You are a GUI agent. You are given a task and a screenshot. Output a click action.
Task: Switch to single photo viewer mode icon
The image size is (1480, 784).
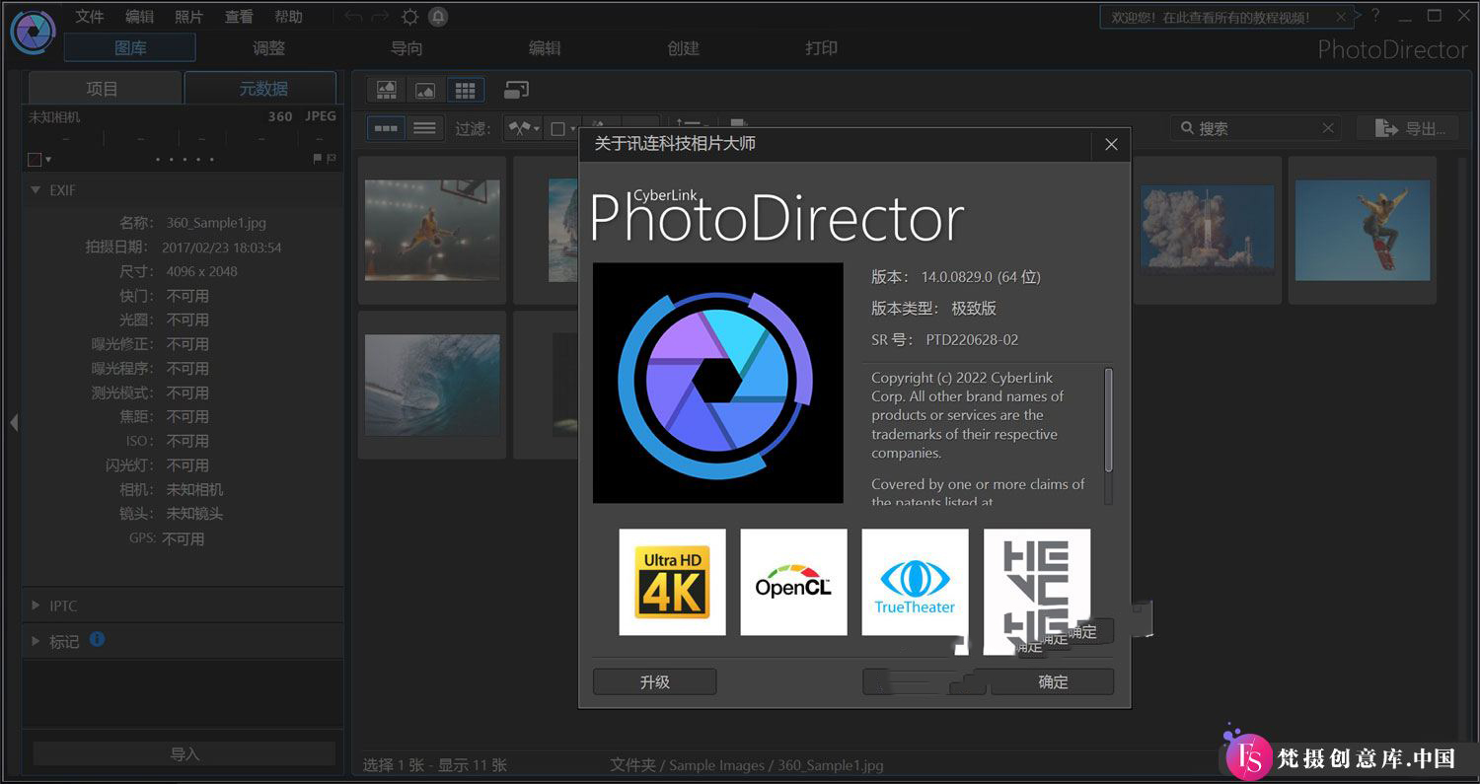(x=425, y=90)
